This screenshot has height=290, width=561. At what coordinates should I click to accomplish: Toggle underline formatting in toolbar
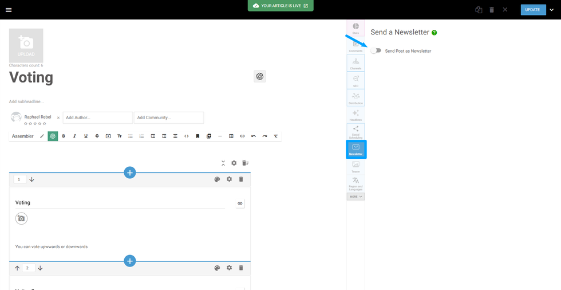(86, 136)
